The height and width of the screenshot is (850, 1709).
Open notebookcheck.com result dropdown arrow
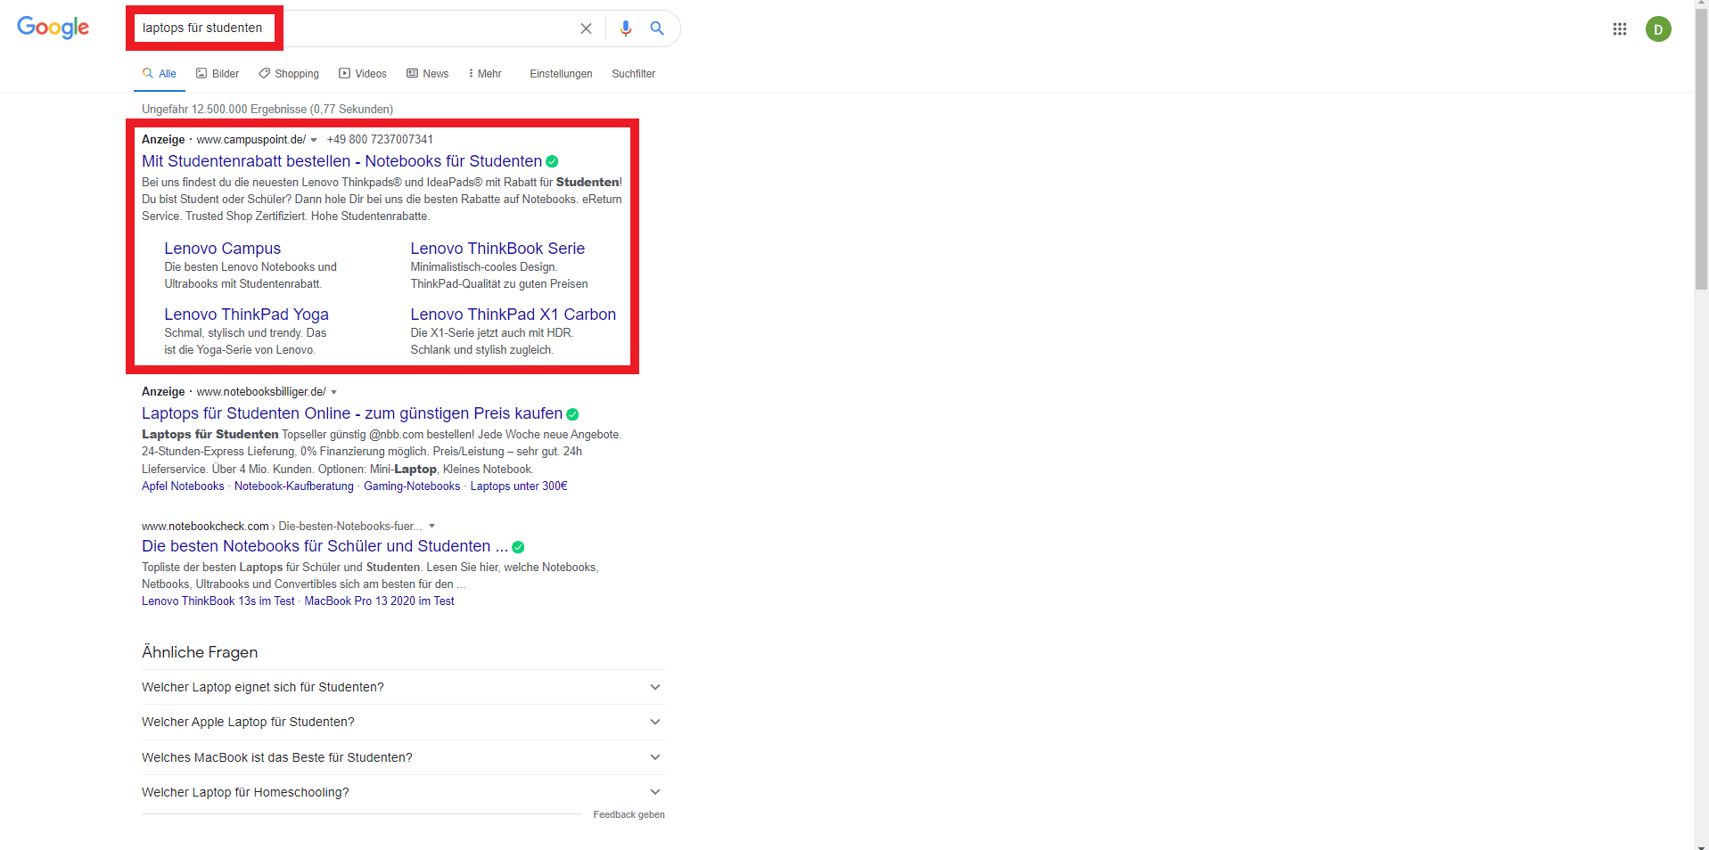[432, 527]
